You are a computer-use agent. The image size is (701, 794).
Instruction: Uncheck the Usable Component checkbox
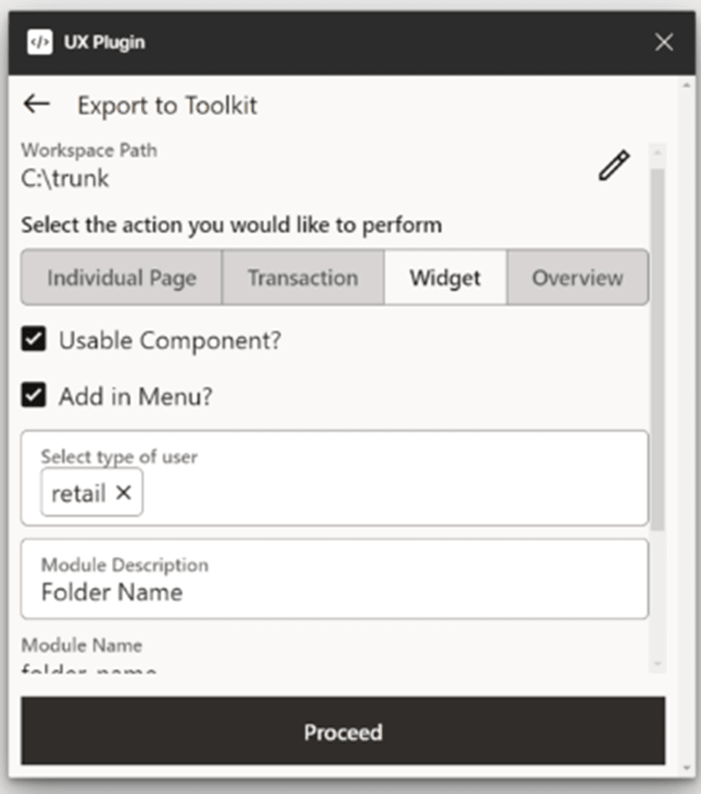35,340
